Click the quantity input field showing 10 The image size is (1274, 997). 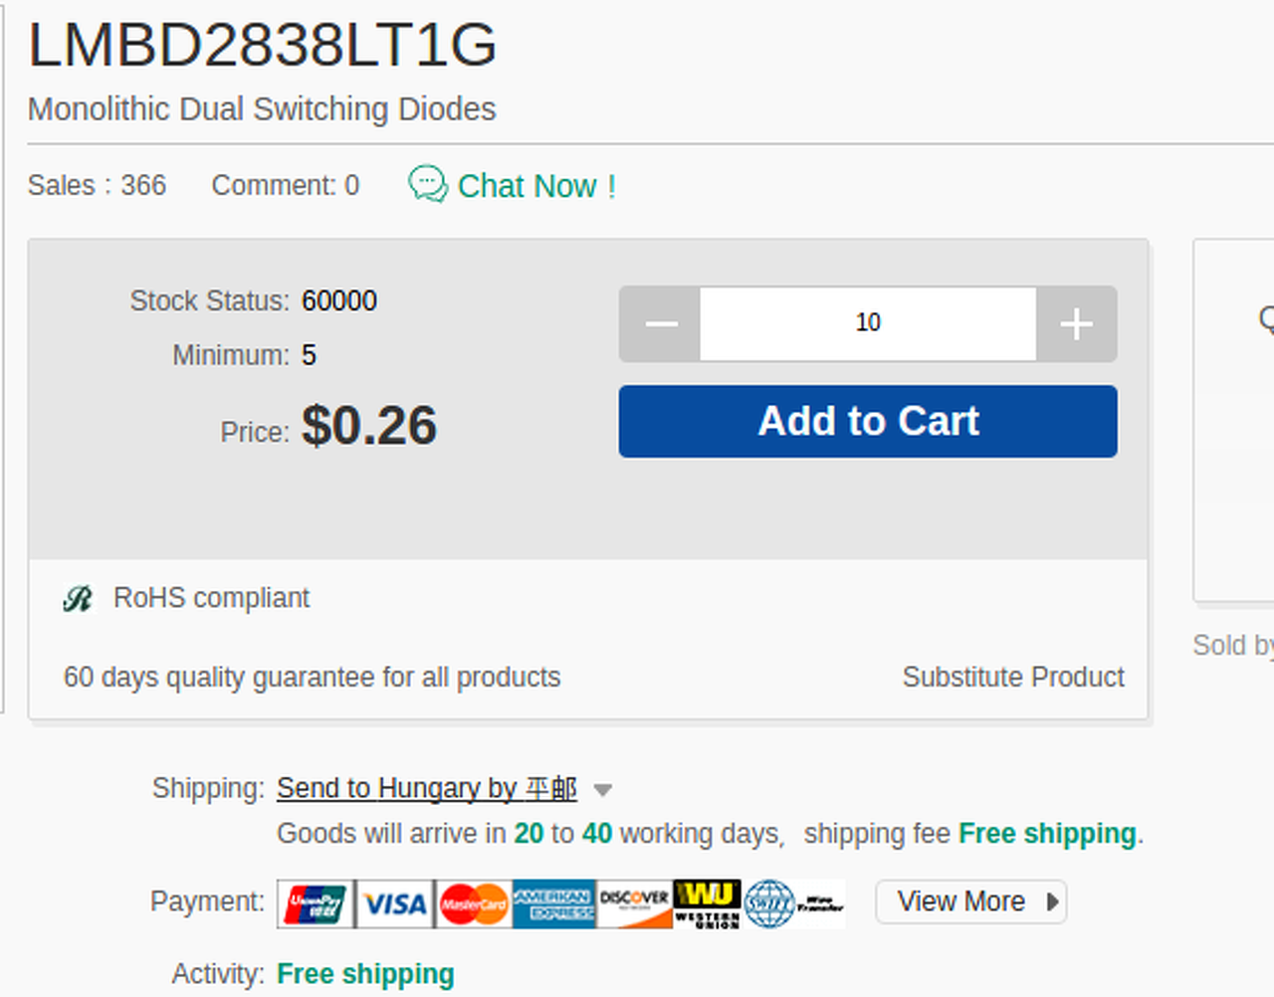[868, 324]
